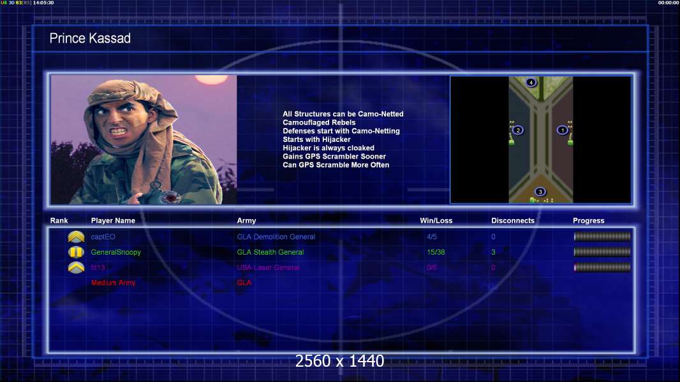Select the Medium Army AI player name
This screenshot has width=680, height=382.
click(x=113, y=283)
